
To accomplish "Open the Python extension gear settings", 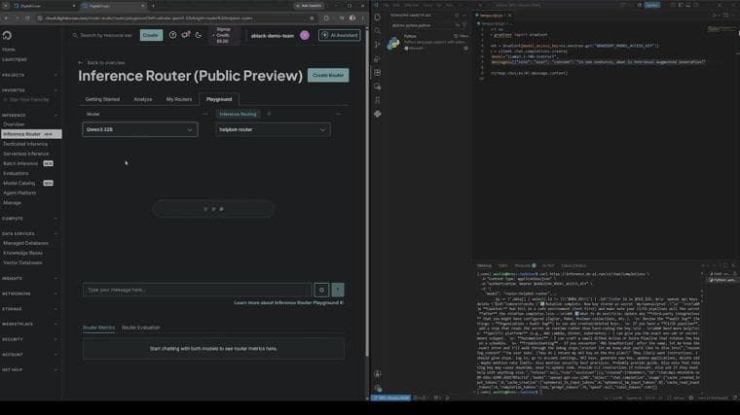I will [465, 48].
